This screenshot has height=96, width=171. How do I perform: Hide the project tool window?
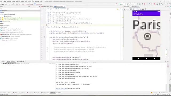(x=39, y=6)
